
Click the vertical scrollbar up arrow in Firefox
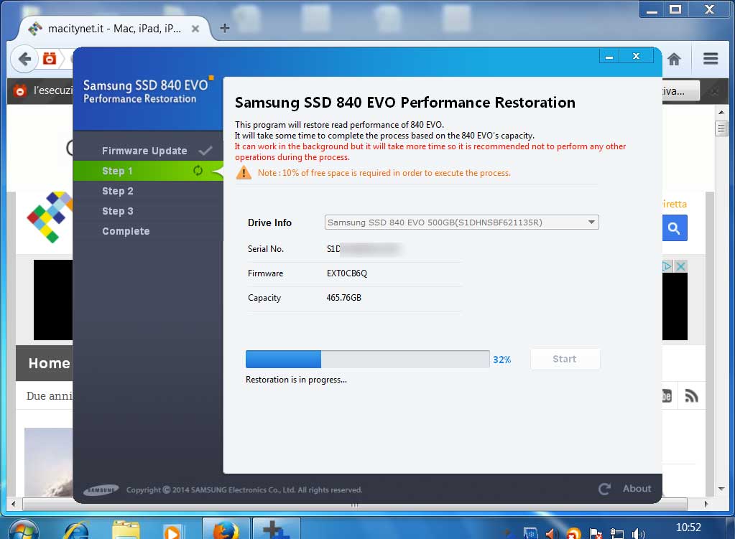721,113
